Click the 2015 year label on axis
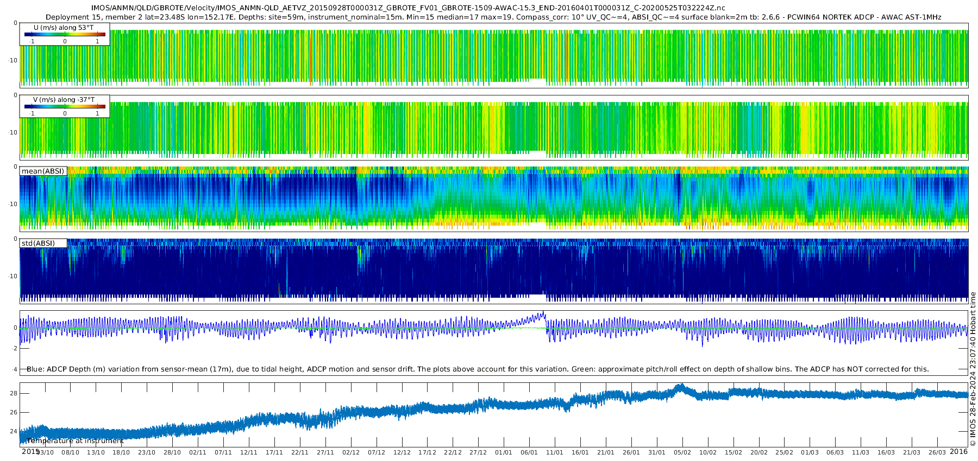The image size is (978, 461). [30, 451]
